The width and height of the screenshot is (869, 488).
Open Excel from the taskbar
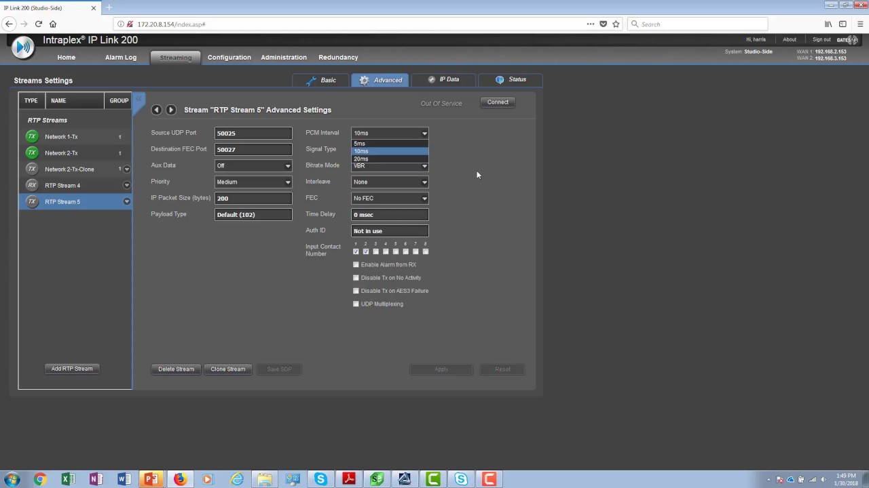pyautogui.click(x=68, y=479)
